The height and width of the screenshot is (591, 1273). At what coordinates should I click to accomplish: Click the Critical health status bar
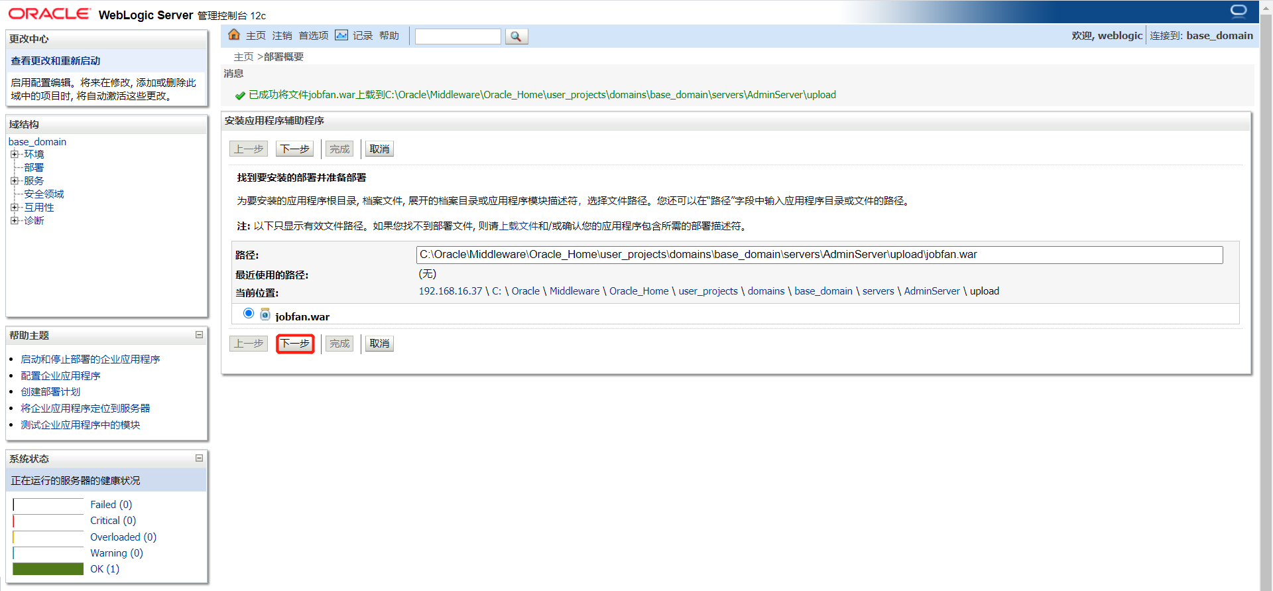[48, 521]
